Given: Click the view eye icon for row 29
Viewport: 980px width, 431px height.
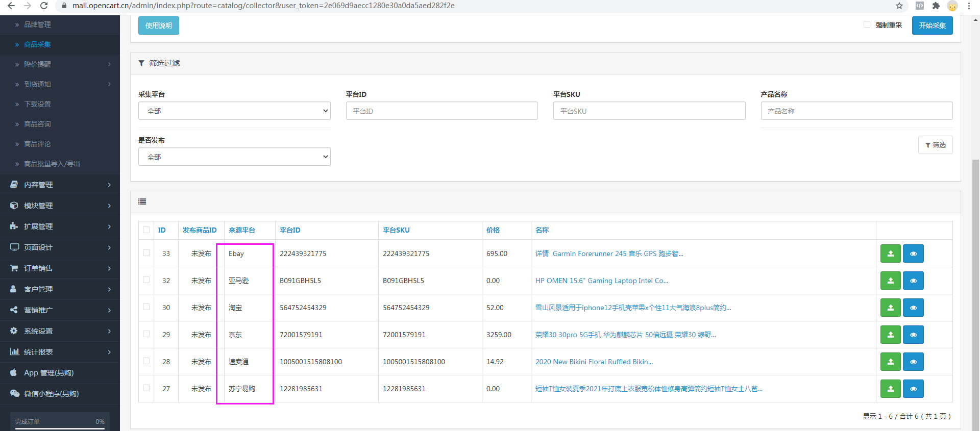Looking at the screenshot, I should click(x=913, y=335).
